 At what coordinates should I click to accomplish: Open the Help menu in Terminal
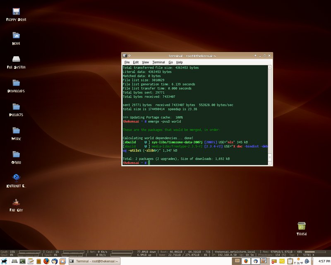click(180, 62)
